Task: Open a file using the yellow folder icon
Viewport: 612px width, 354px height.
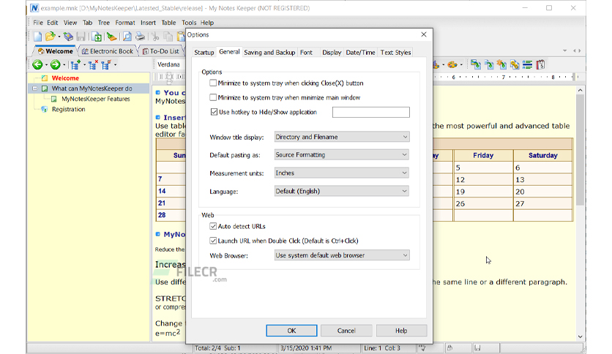Action: pos(50,37)
